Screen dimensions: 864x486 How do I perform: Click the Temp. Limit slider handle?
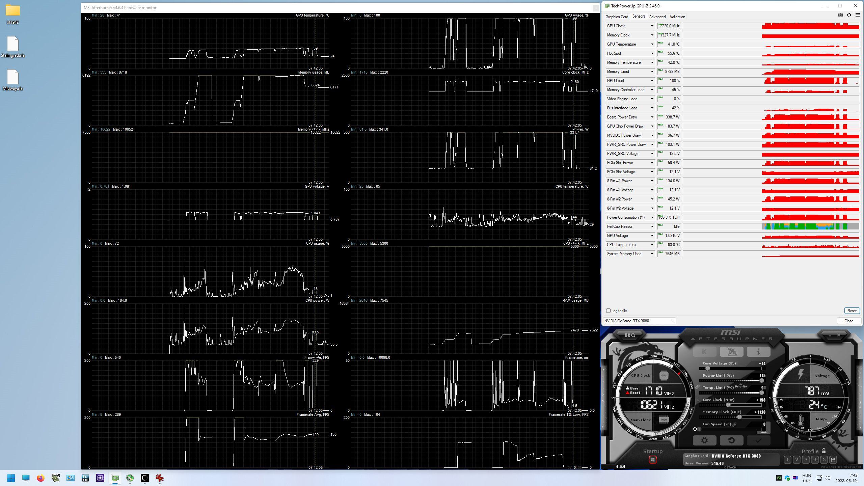point(761,393)
